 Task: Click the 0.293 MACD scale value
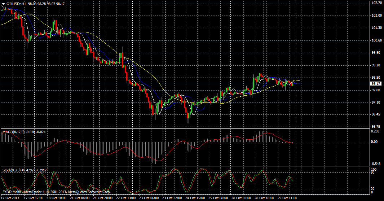(375, 131)
